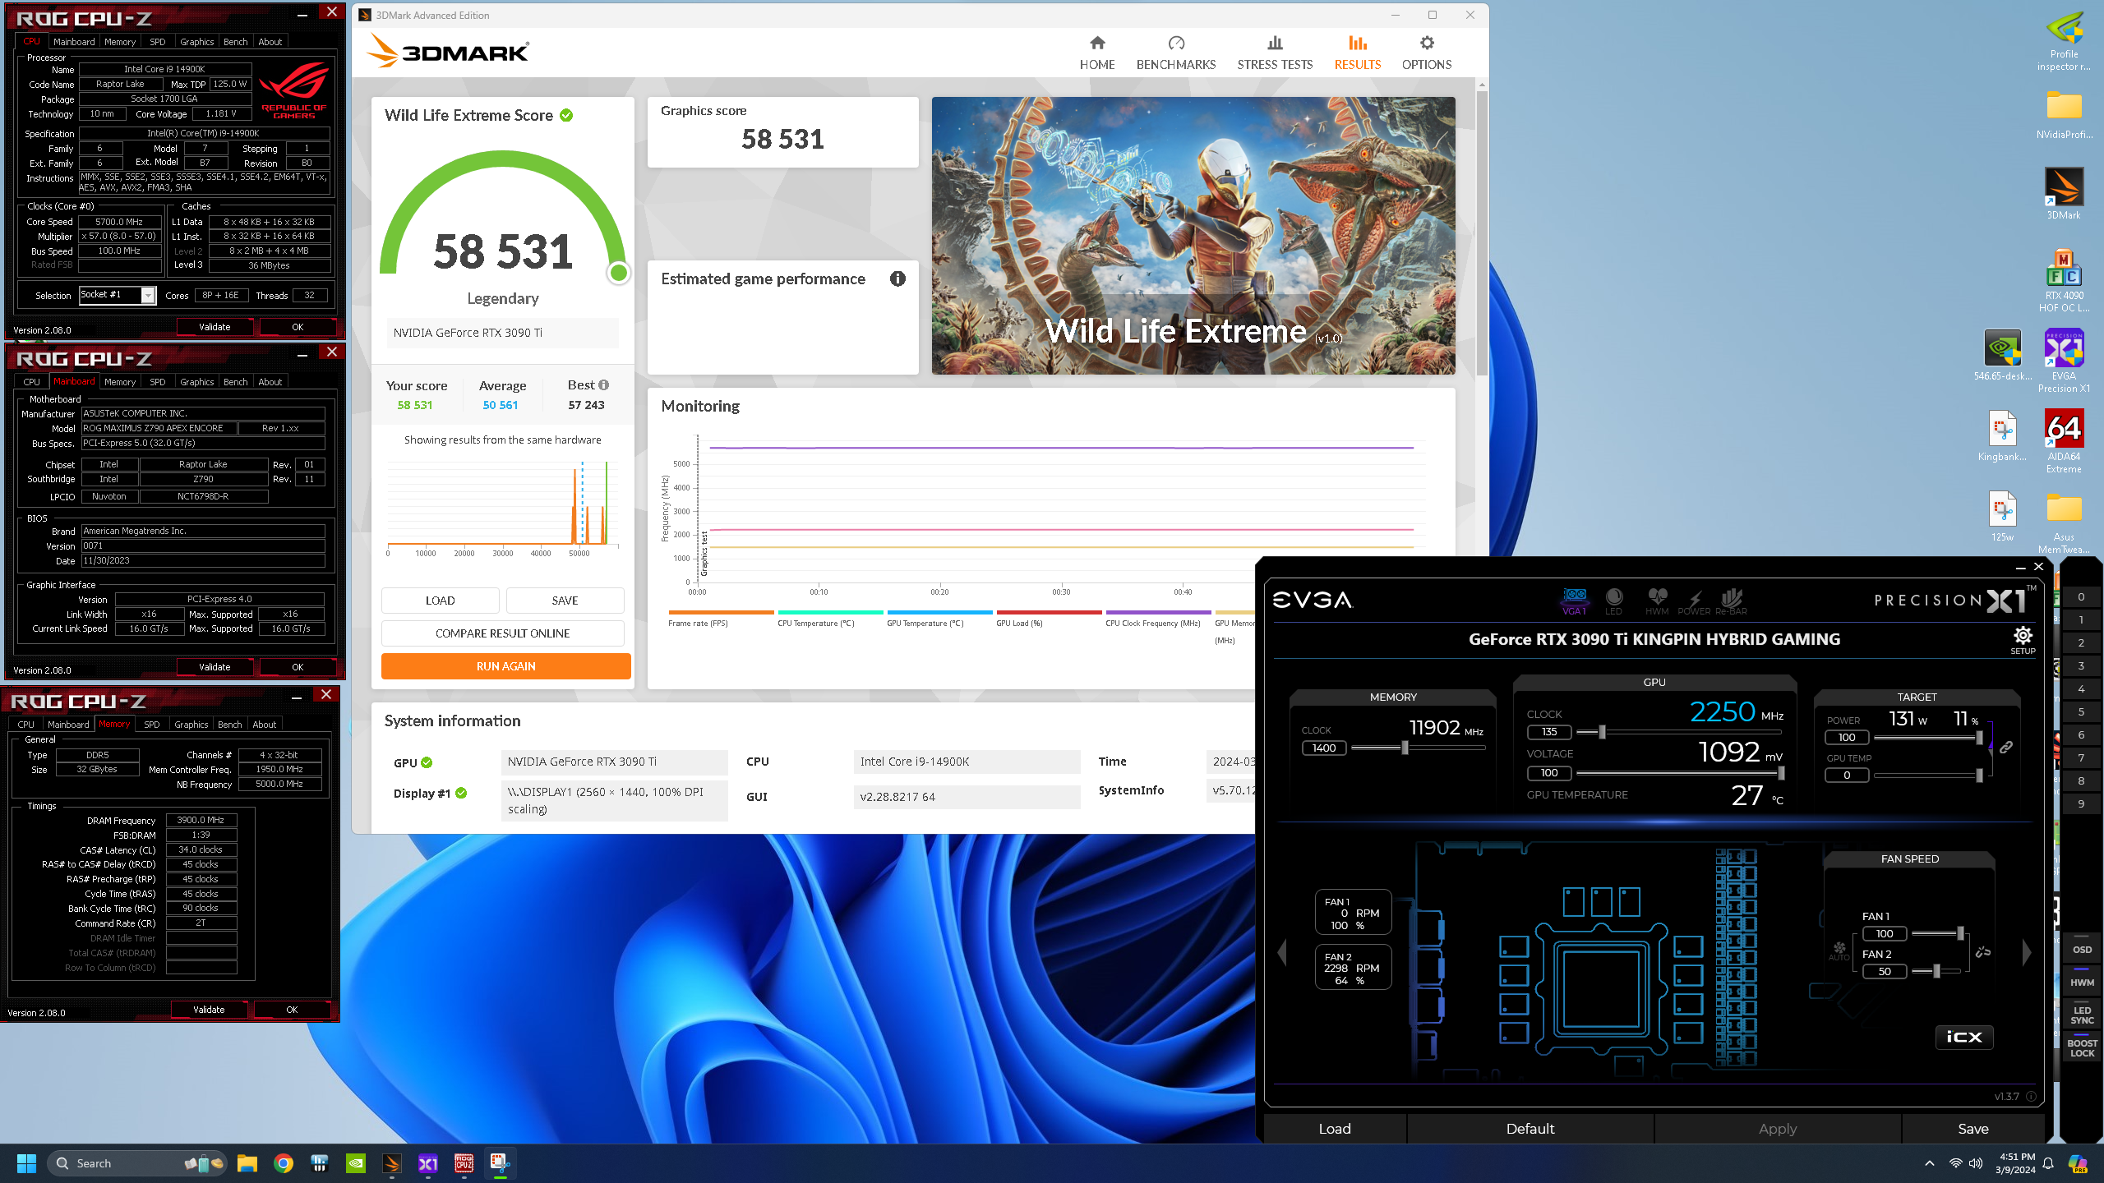This screenshot has height=1183, width=2104.
Task: Open 3DMark BENCHMARKS
Action: click(1176, 53)
